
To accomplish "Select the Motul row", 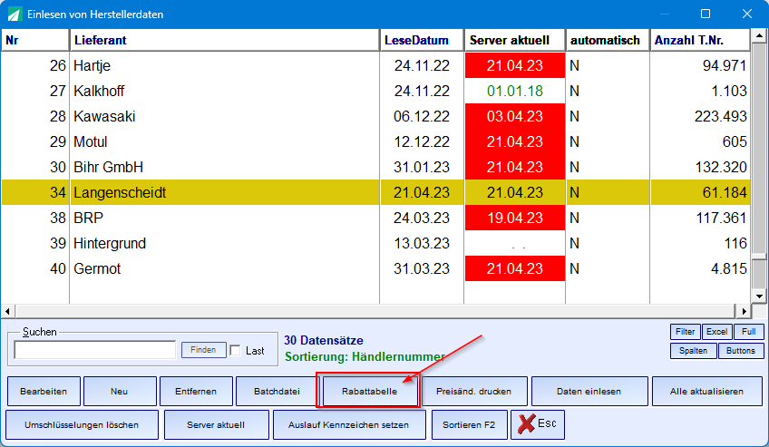I will click(x=375, y=142).
